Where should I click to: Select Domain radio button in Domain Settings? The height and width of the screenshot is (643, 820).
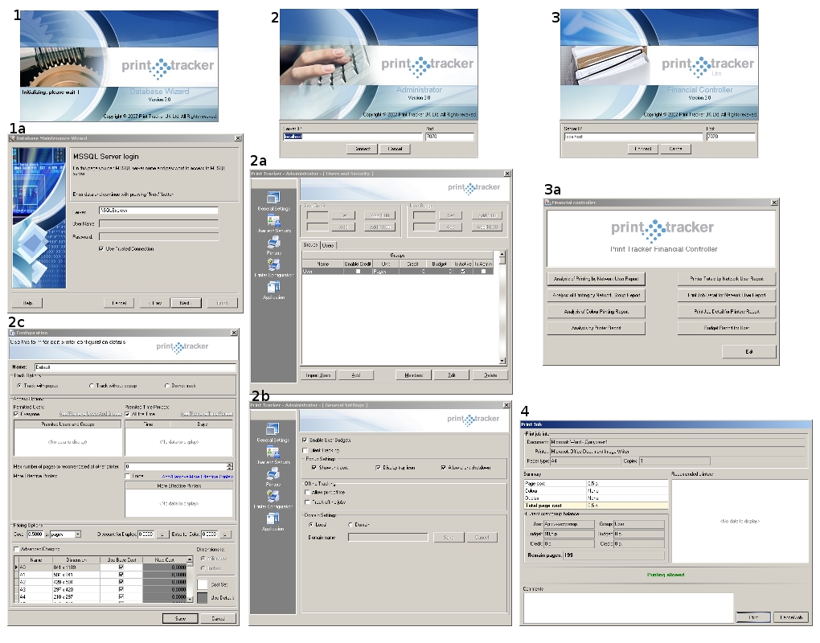pos(351,524)
